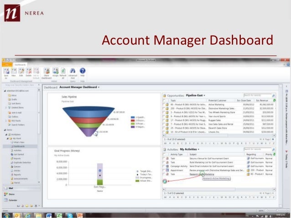Filter Opportunities by letter M

222,143
